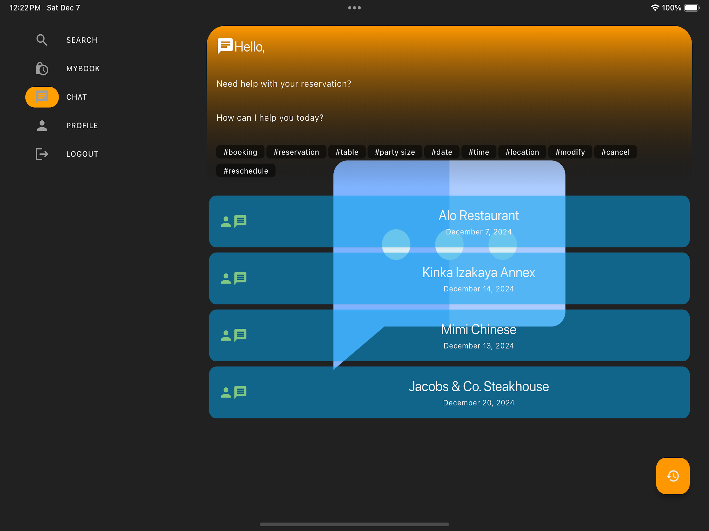Click the Logout arrow icon

click(x=42, y=154)
